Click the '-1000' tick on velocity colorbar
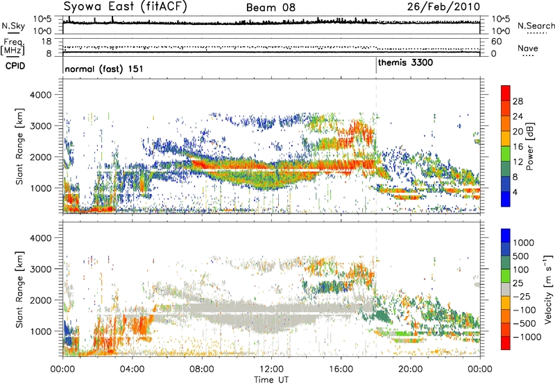Screen dimensions: 555x384 (x=527, y=337)
